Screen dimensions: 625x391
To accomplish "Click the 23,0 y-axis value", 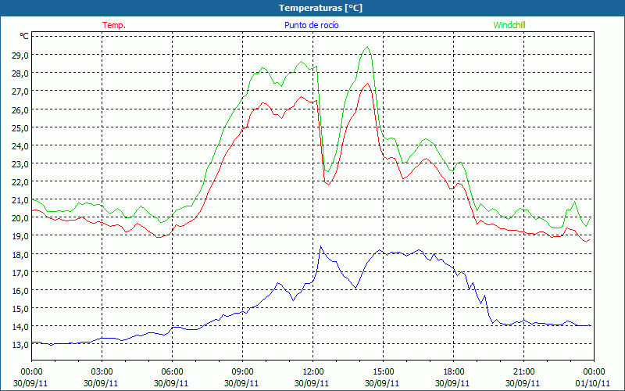I will (x=20, y=164).
